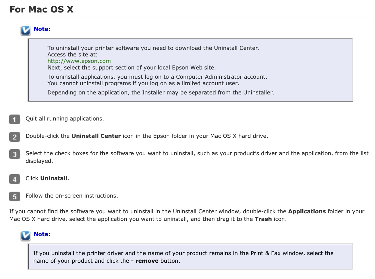The height and width of the screenshot is (279, 375).
Task: Click 'To uninstall your printer software' sentence
Action: pyautogui.click(x=153, y=48)
